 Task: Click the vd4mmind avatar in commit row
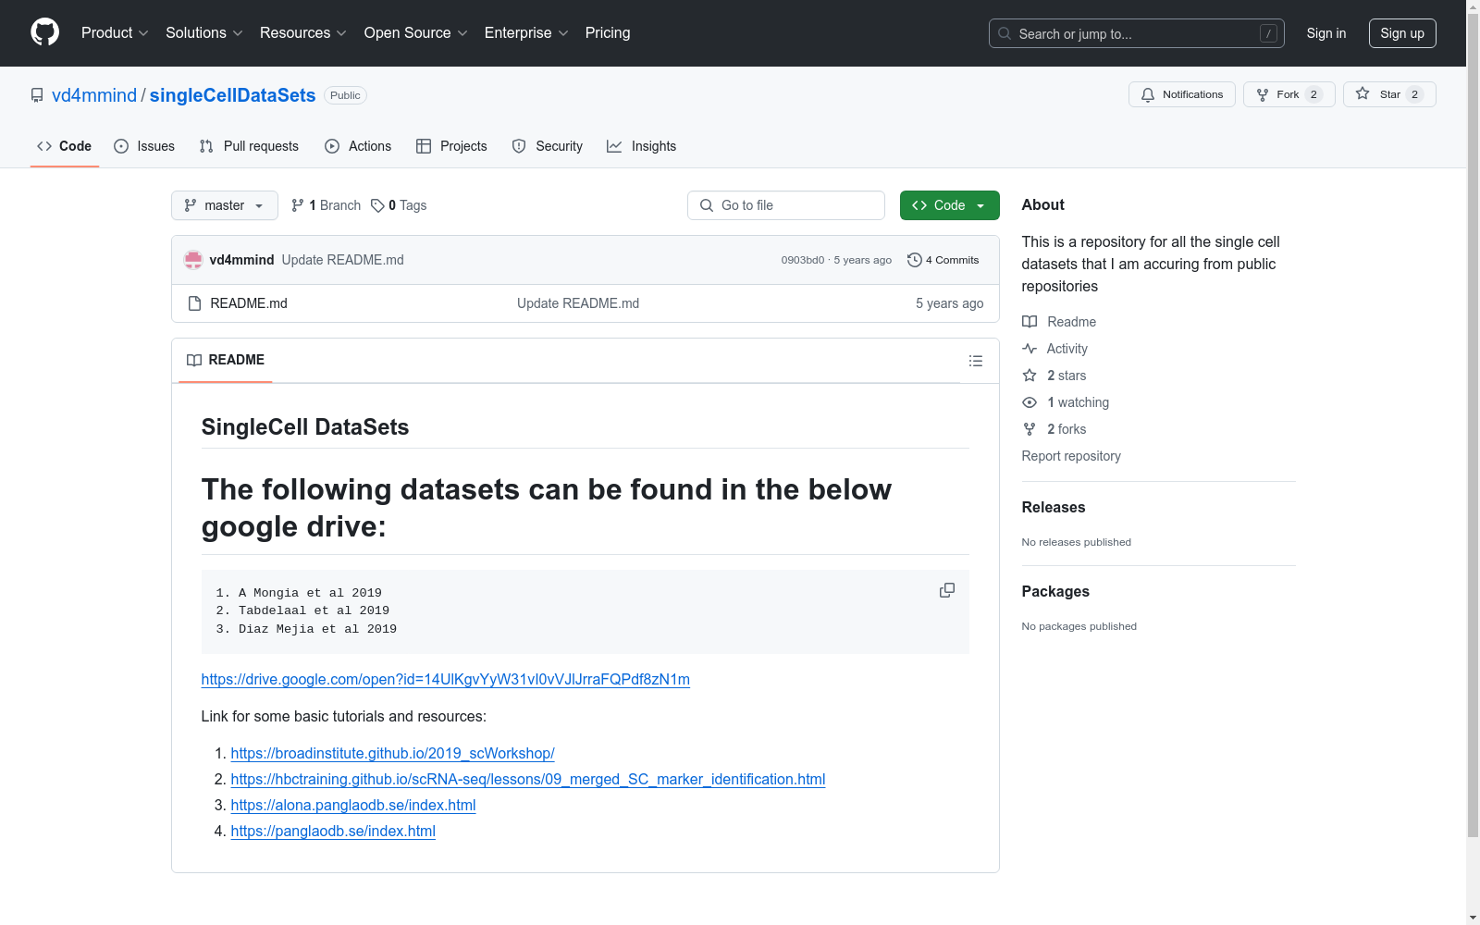(193, 260)
